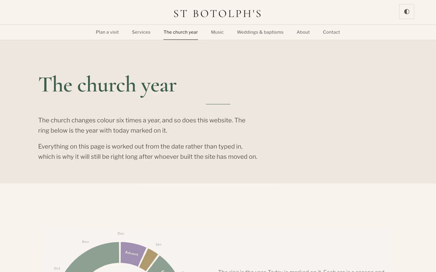Open Weddings & baptisms page
Viewport: 436px width, 272px height.
pyautogui.click(x=260, y=32)
